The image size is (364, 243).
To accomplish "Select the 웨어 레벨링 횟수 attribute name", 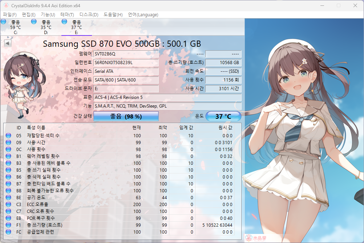I will coord(43,156).
